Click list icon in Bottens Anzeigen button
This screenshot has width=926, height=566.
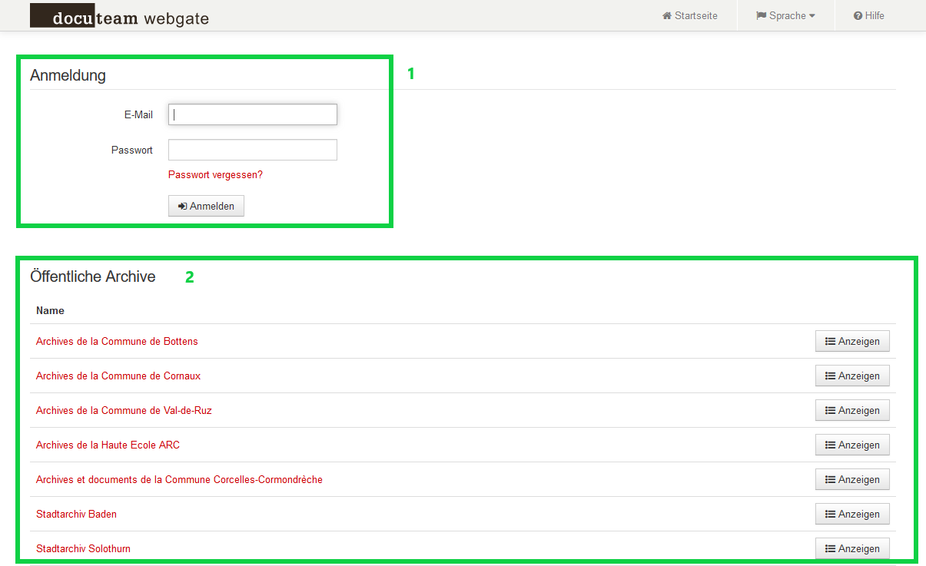tap(830, 342)
